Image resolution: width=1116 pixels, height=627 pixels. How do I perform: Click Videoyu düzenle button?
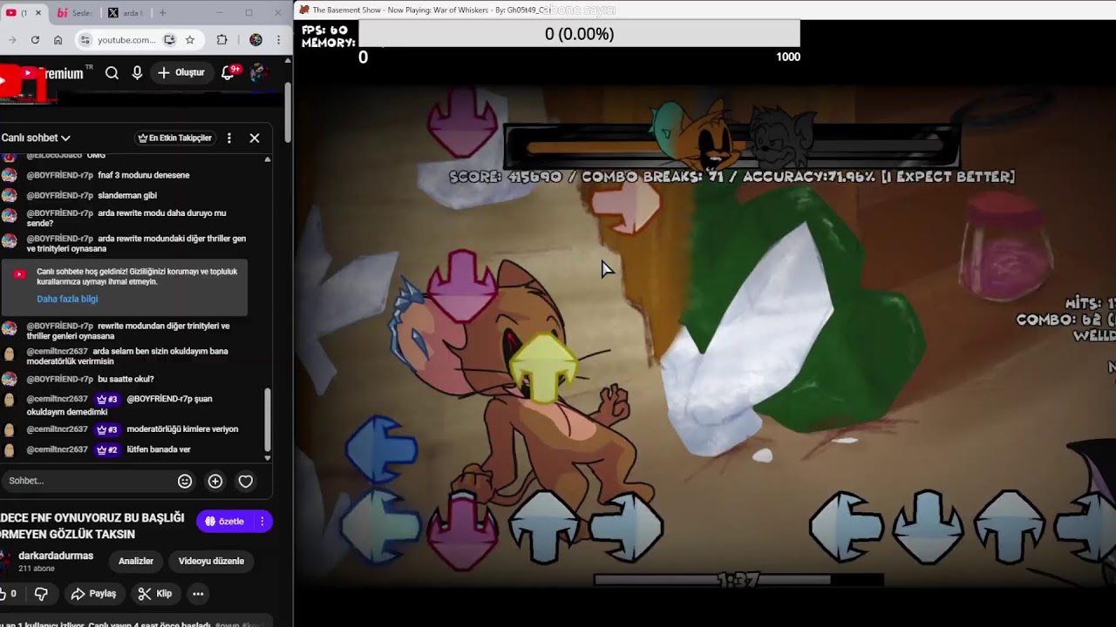(x=211, y=561)
